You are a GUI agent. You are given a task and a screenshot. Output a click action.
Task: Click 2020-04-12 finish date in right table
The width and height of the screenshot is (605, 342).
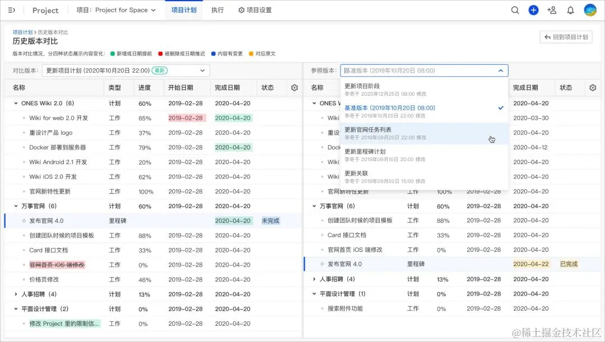[530, 147]
